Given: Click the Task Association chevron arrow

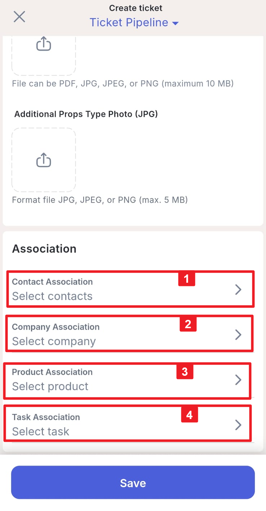Looking at the screenshot, I should [238, 425].
